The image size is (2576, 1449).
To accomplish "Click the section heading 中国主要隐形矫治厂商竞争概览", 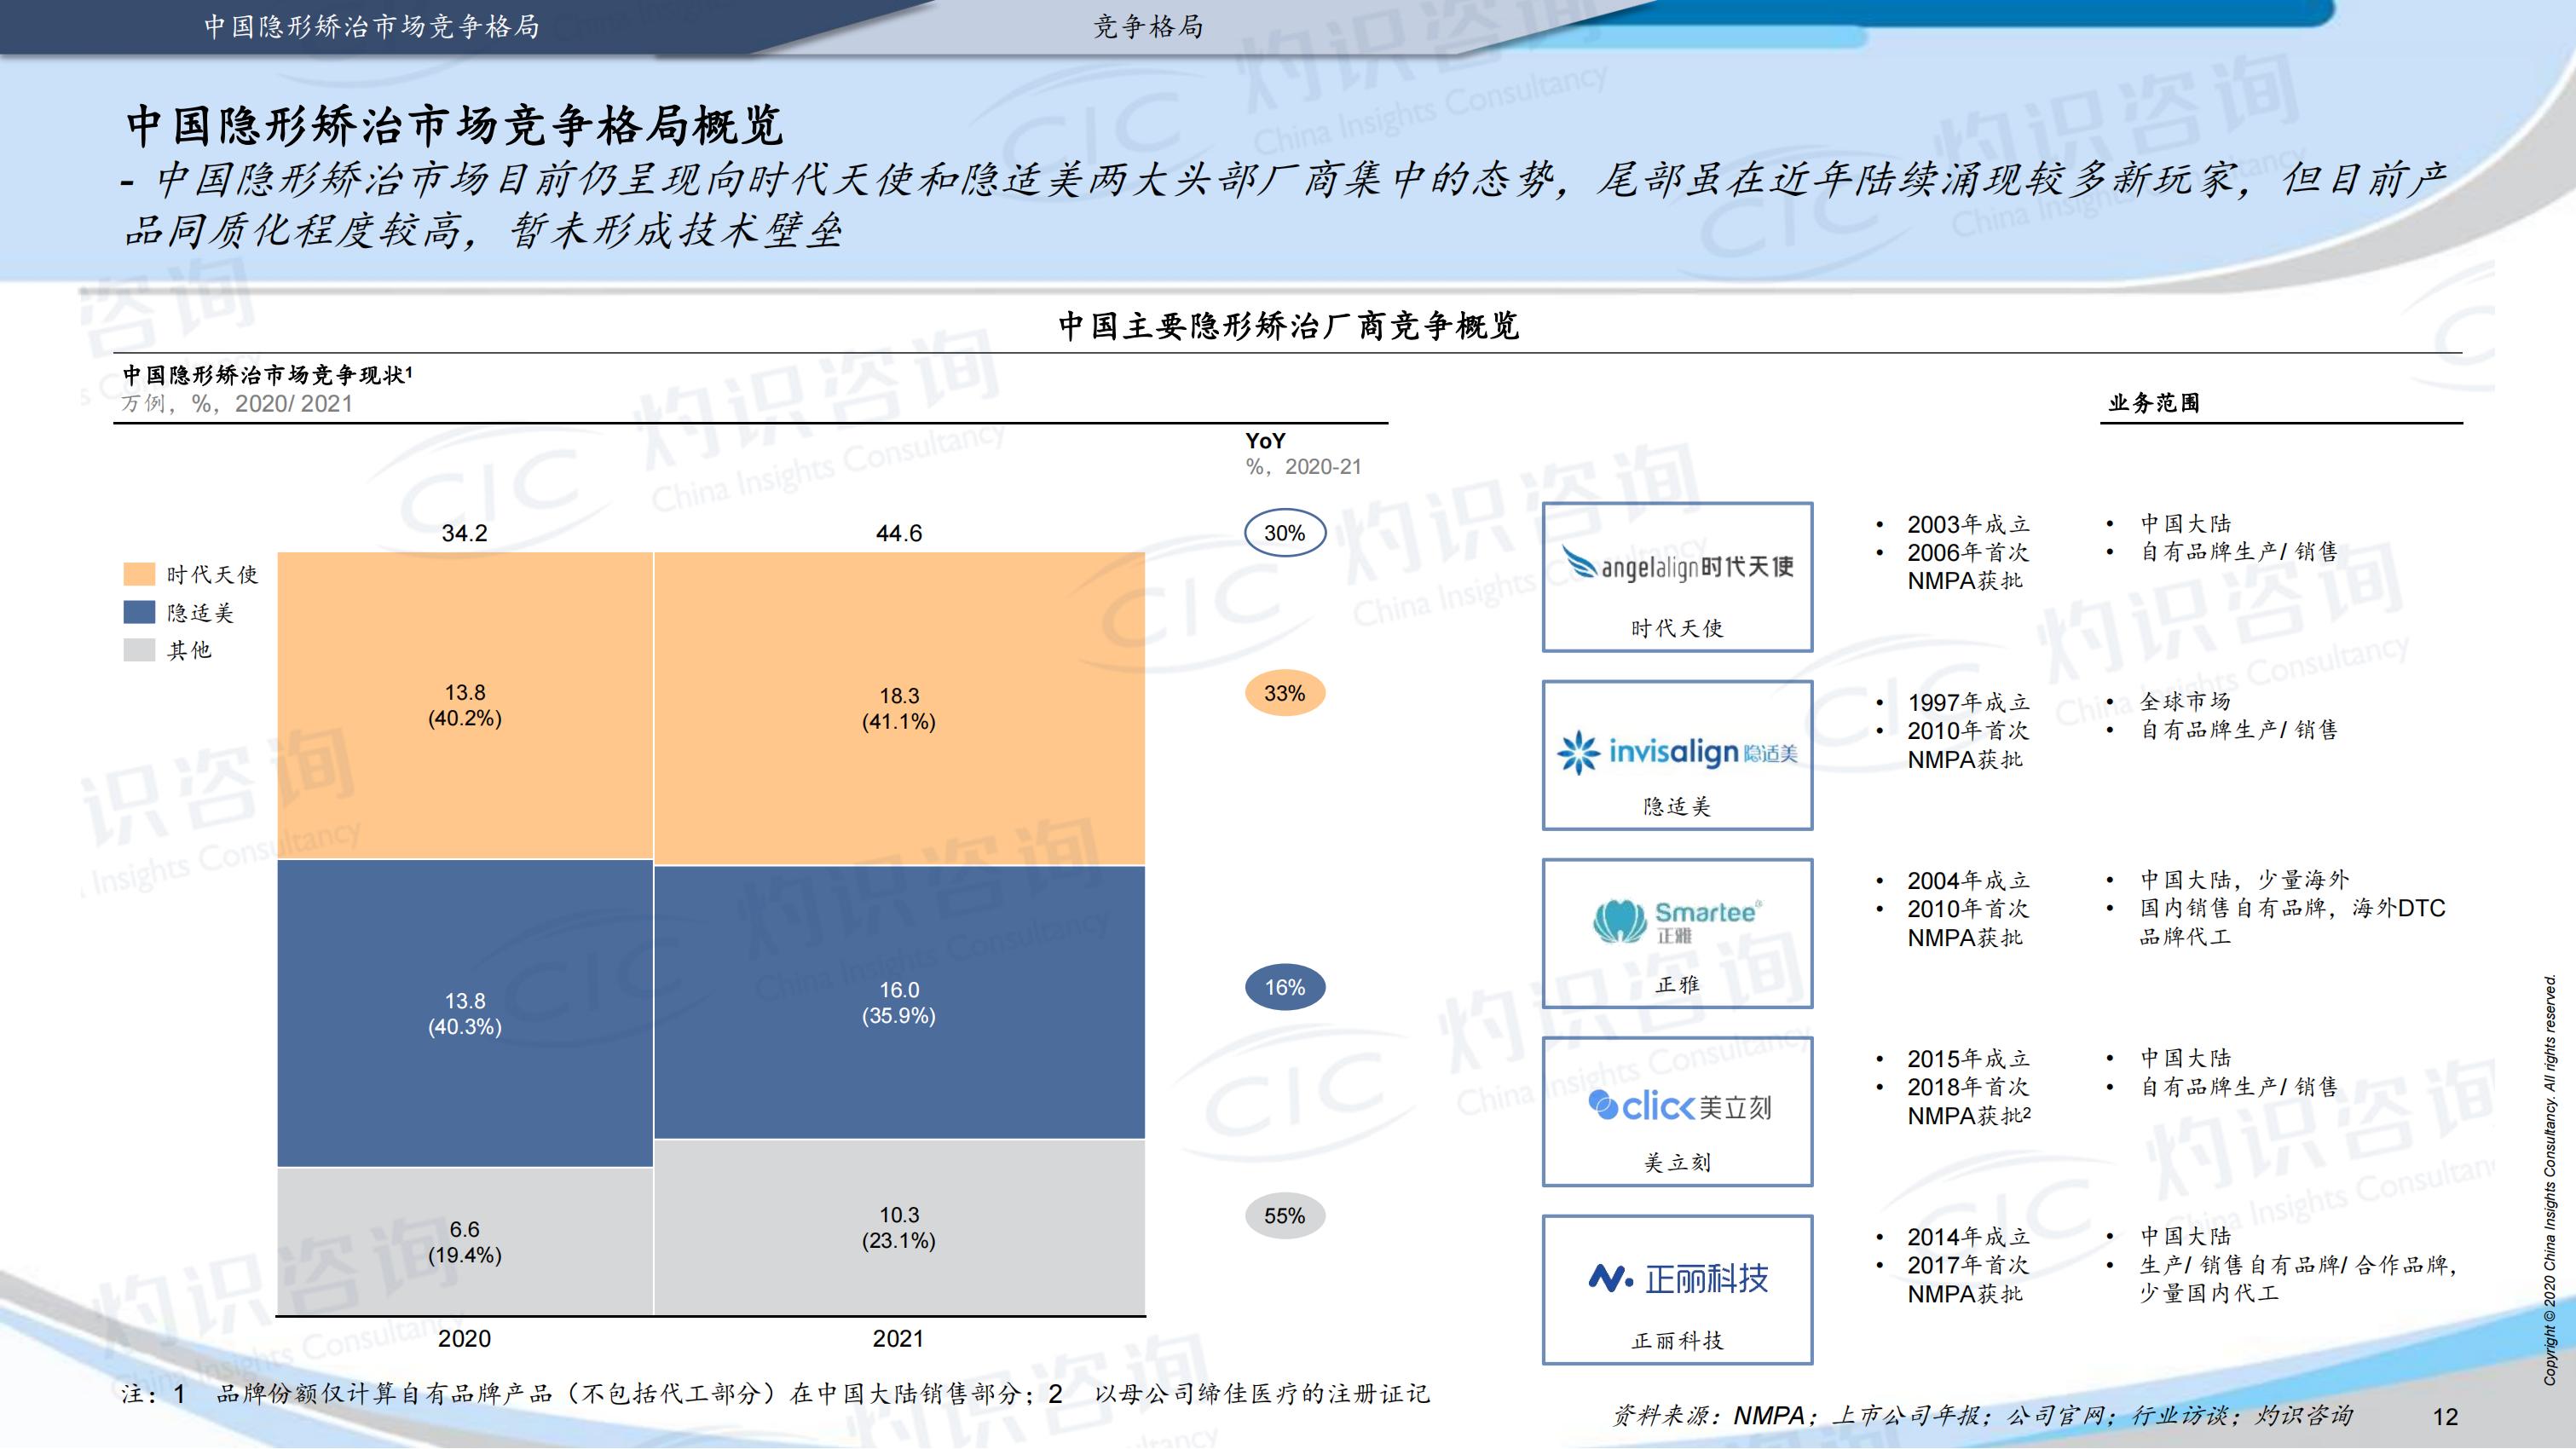I will click(1289, 325).
